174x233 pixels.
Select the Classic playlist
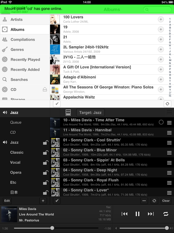click(25, 152)
